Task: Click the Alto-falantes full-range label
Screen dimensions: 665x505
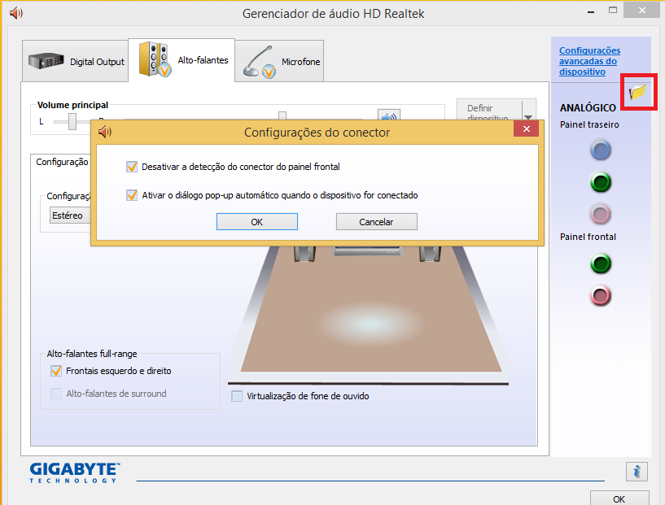Action: (x=92, y=354)
